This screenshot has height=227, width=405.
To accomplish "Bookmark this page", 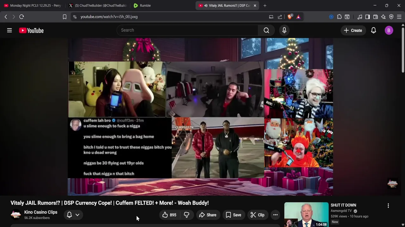I will pyautogui.click(x=65, y=17).
